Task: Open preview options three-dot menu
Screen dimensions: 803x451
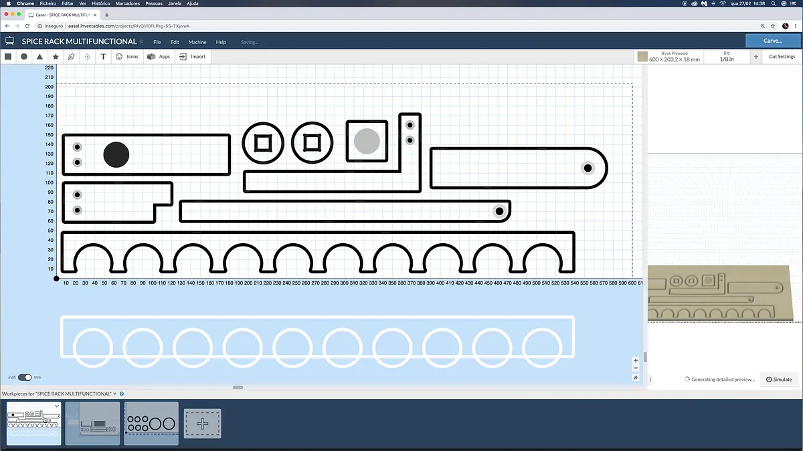Action: pos(651,380)
